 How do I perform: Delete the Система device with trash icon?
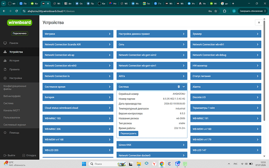[x=179, y=87]
